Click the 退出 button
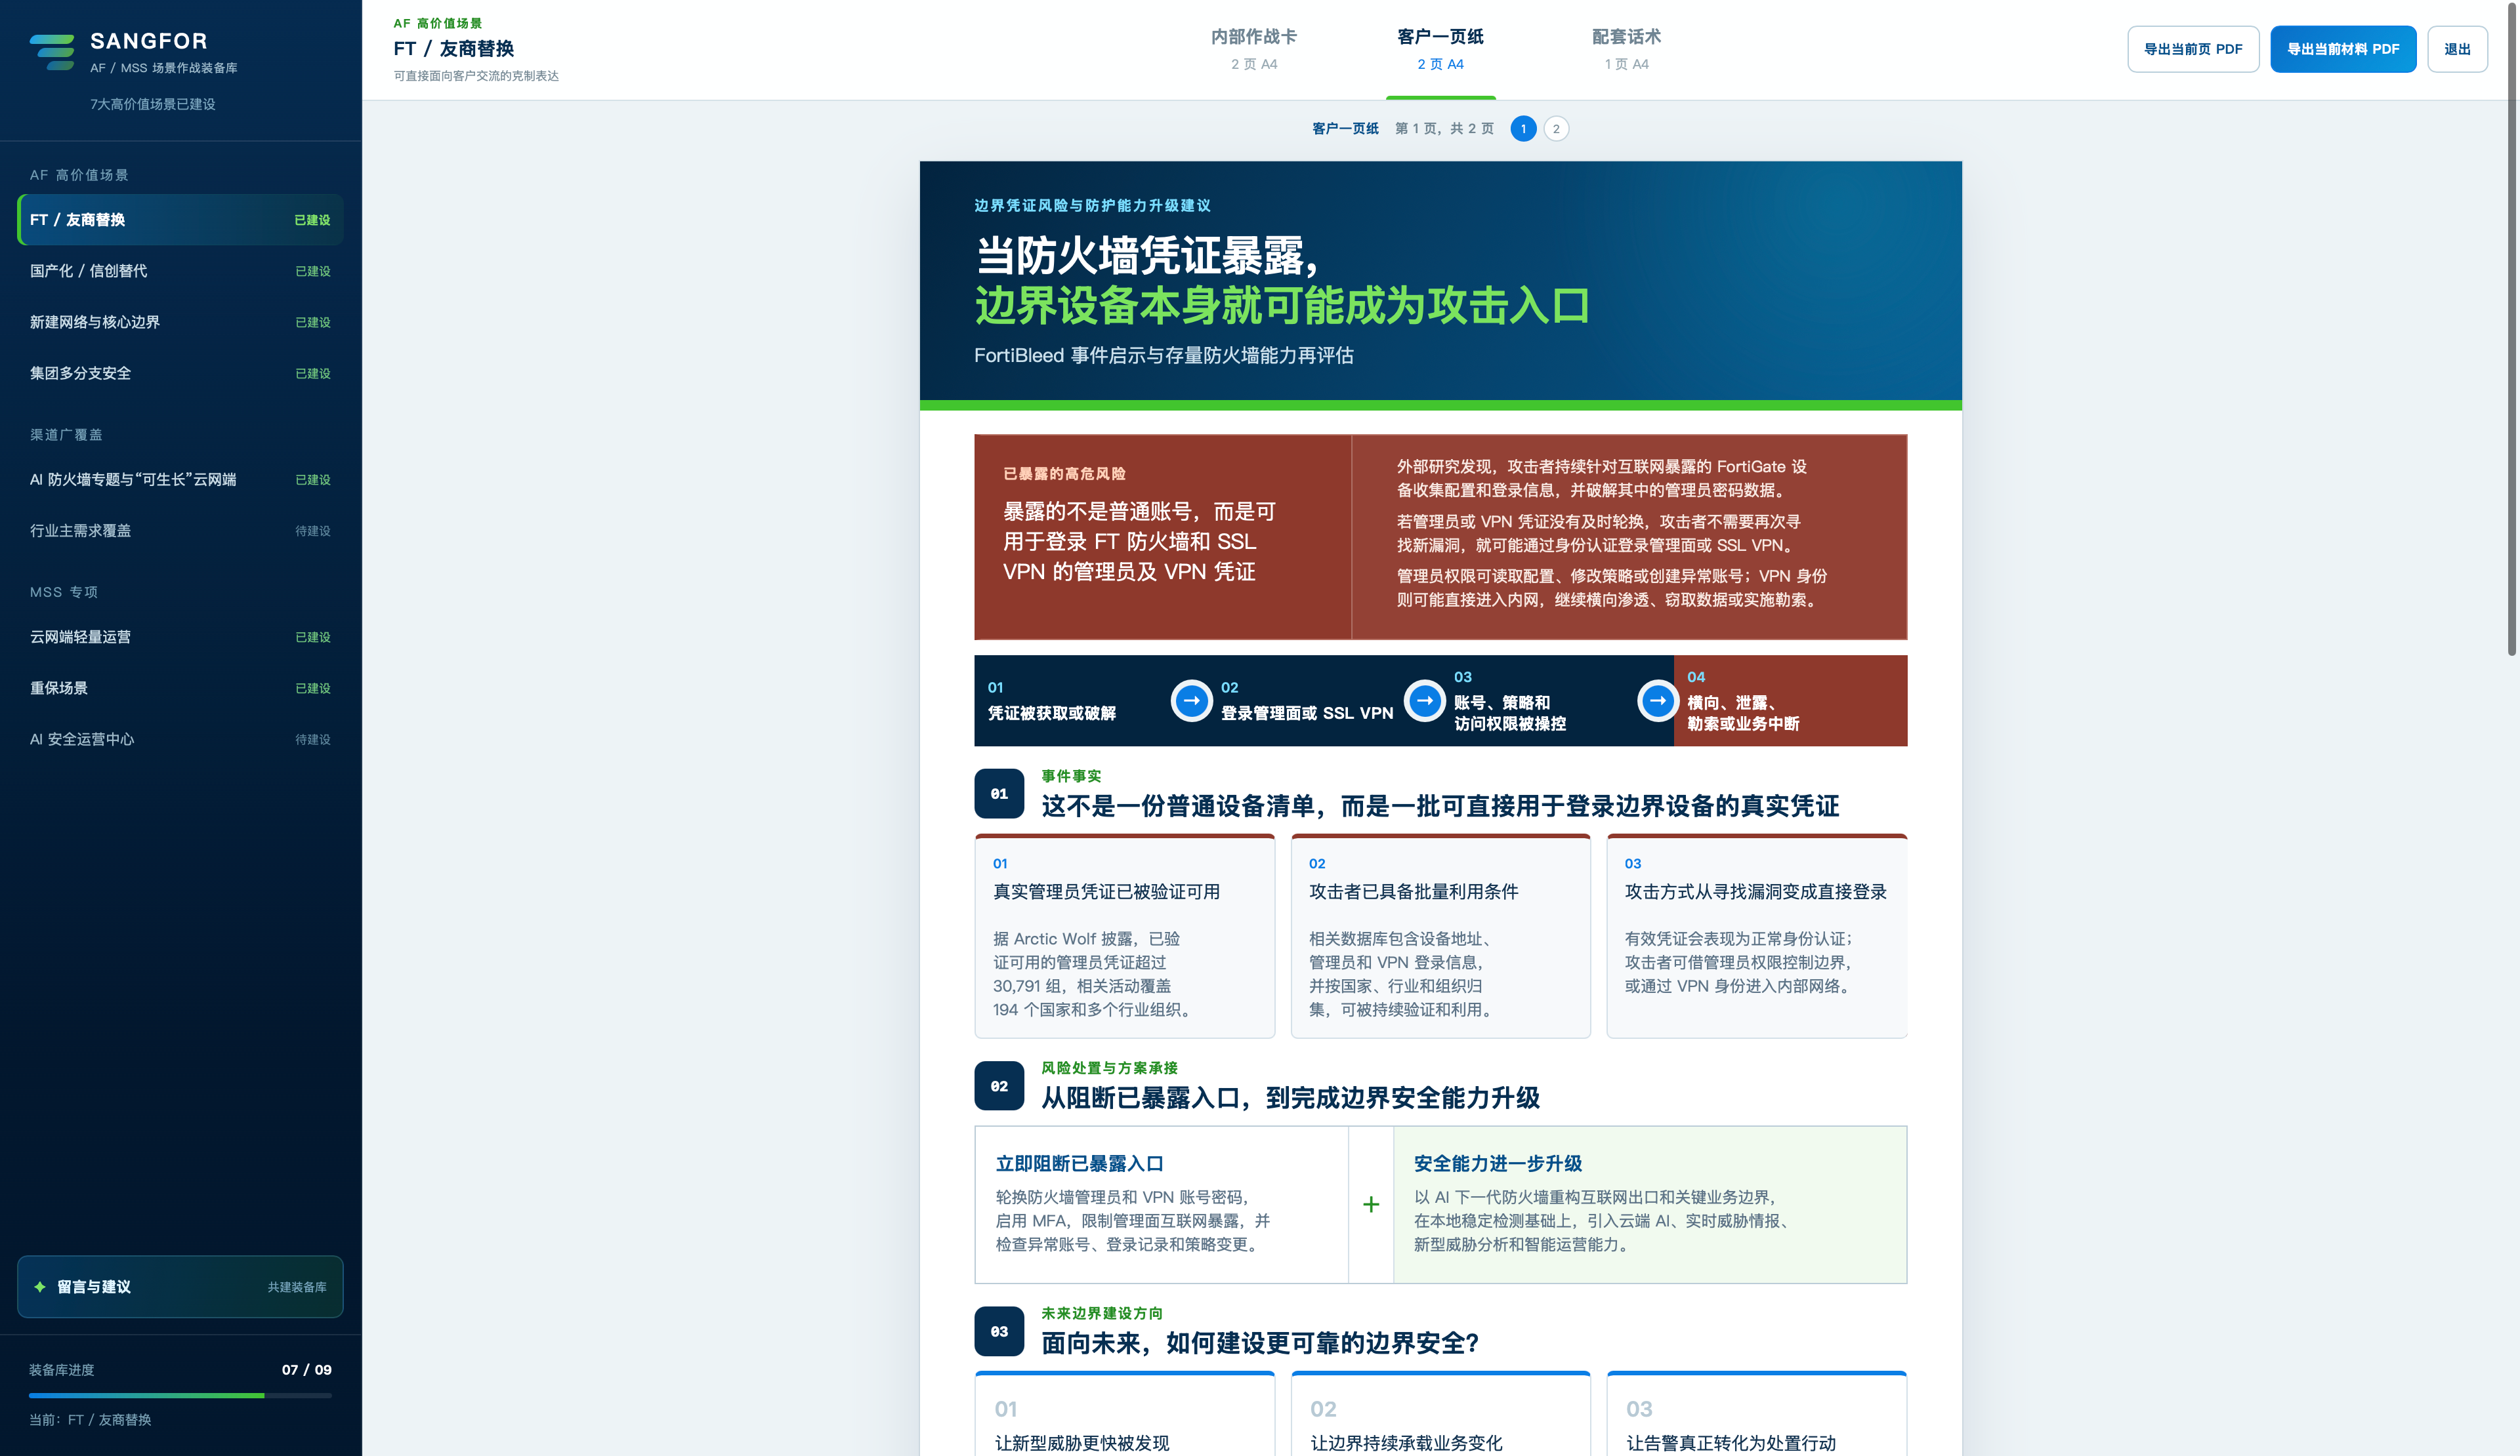This screenshot has height=1456, width=2520. [x=2457, y=49]
